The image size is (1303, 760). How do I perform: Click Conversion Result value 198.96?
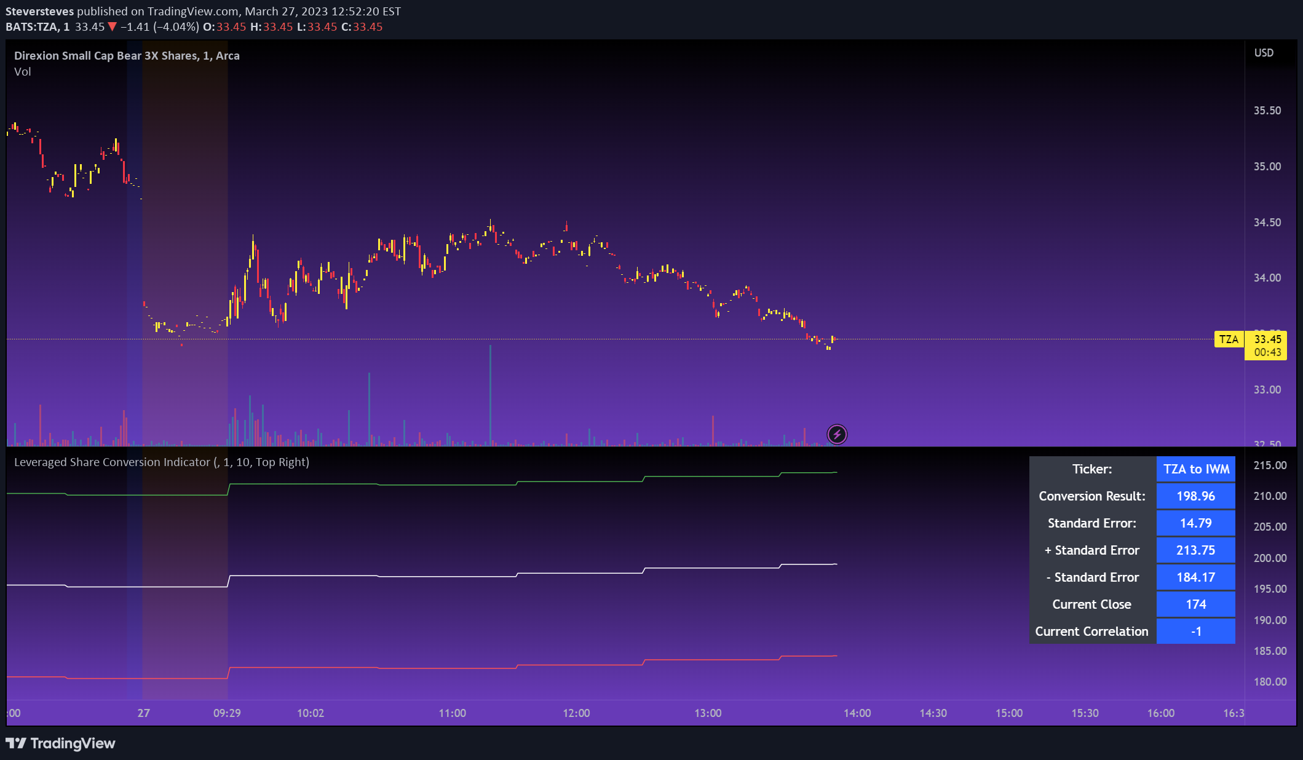coord(1196,496)
